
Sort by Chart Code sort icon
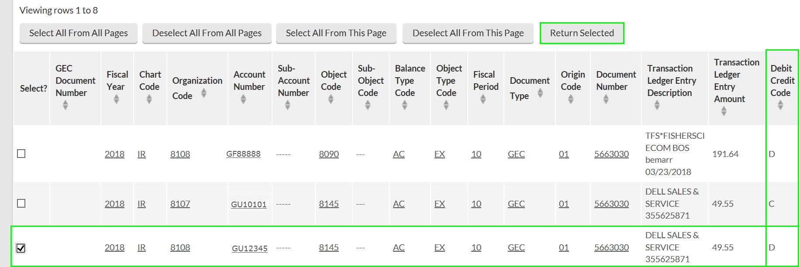click(149, 99)
